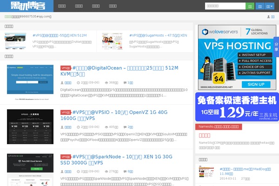Focus the search input field in header

pos(225,6)
